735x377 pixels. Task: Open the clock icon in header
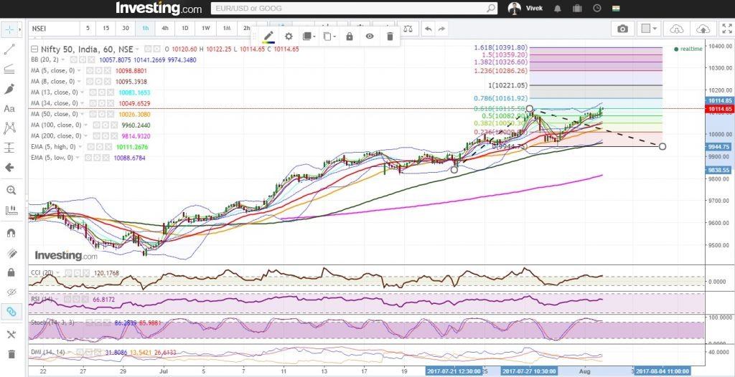(596, 9)
